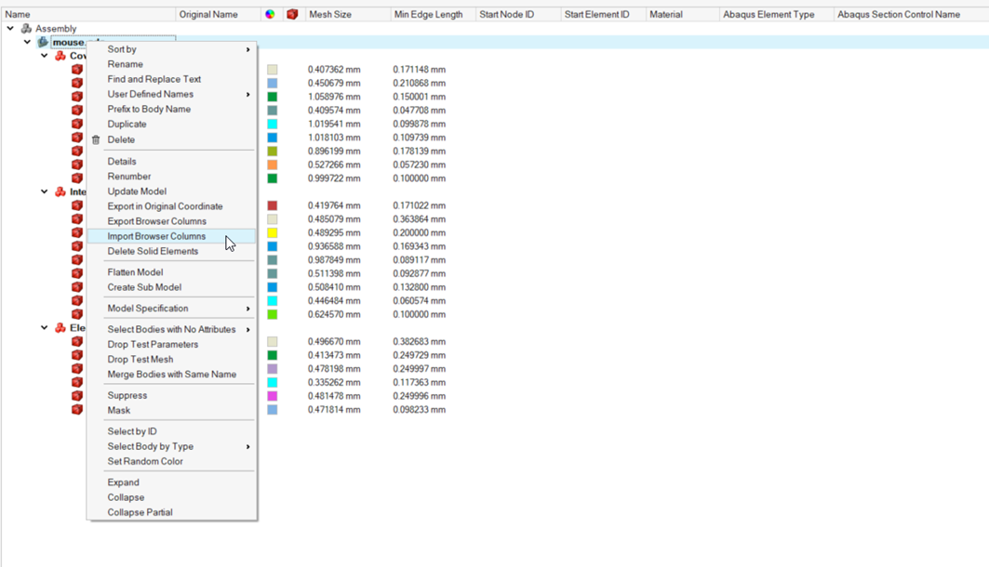Click Drop Test Parameters option
This screenshot has height=567, width=989.
[x=153, y=344]
